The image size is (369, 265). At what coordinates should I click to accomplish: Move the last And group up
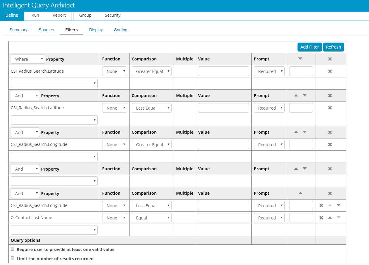pos(300,193)
